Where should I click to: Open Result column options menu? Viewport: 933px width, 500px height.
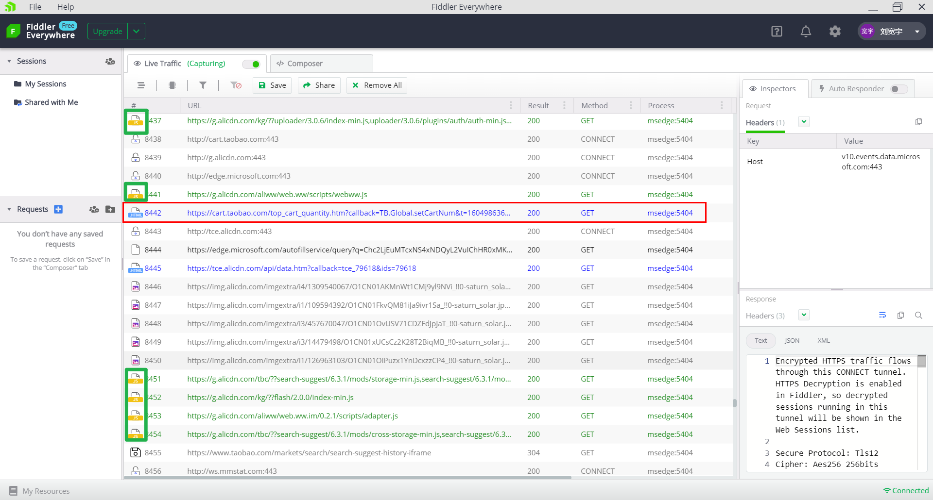coord(564,105)
